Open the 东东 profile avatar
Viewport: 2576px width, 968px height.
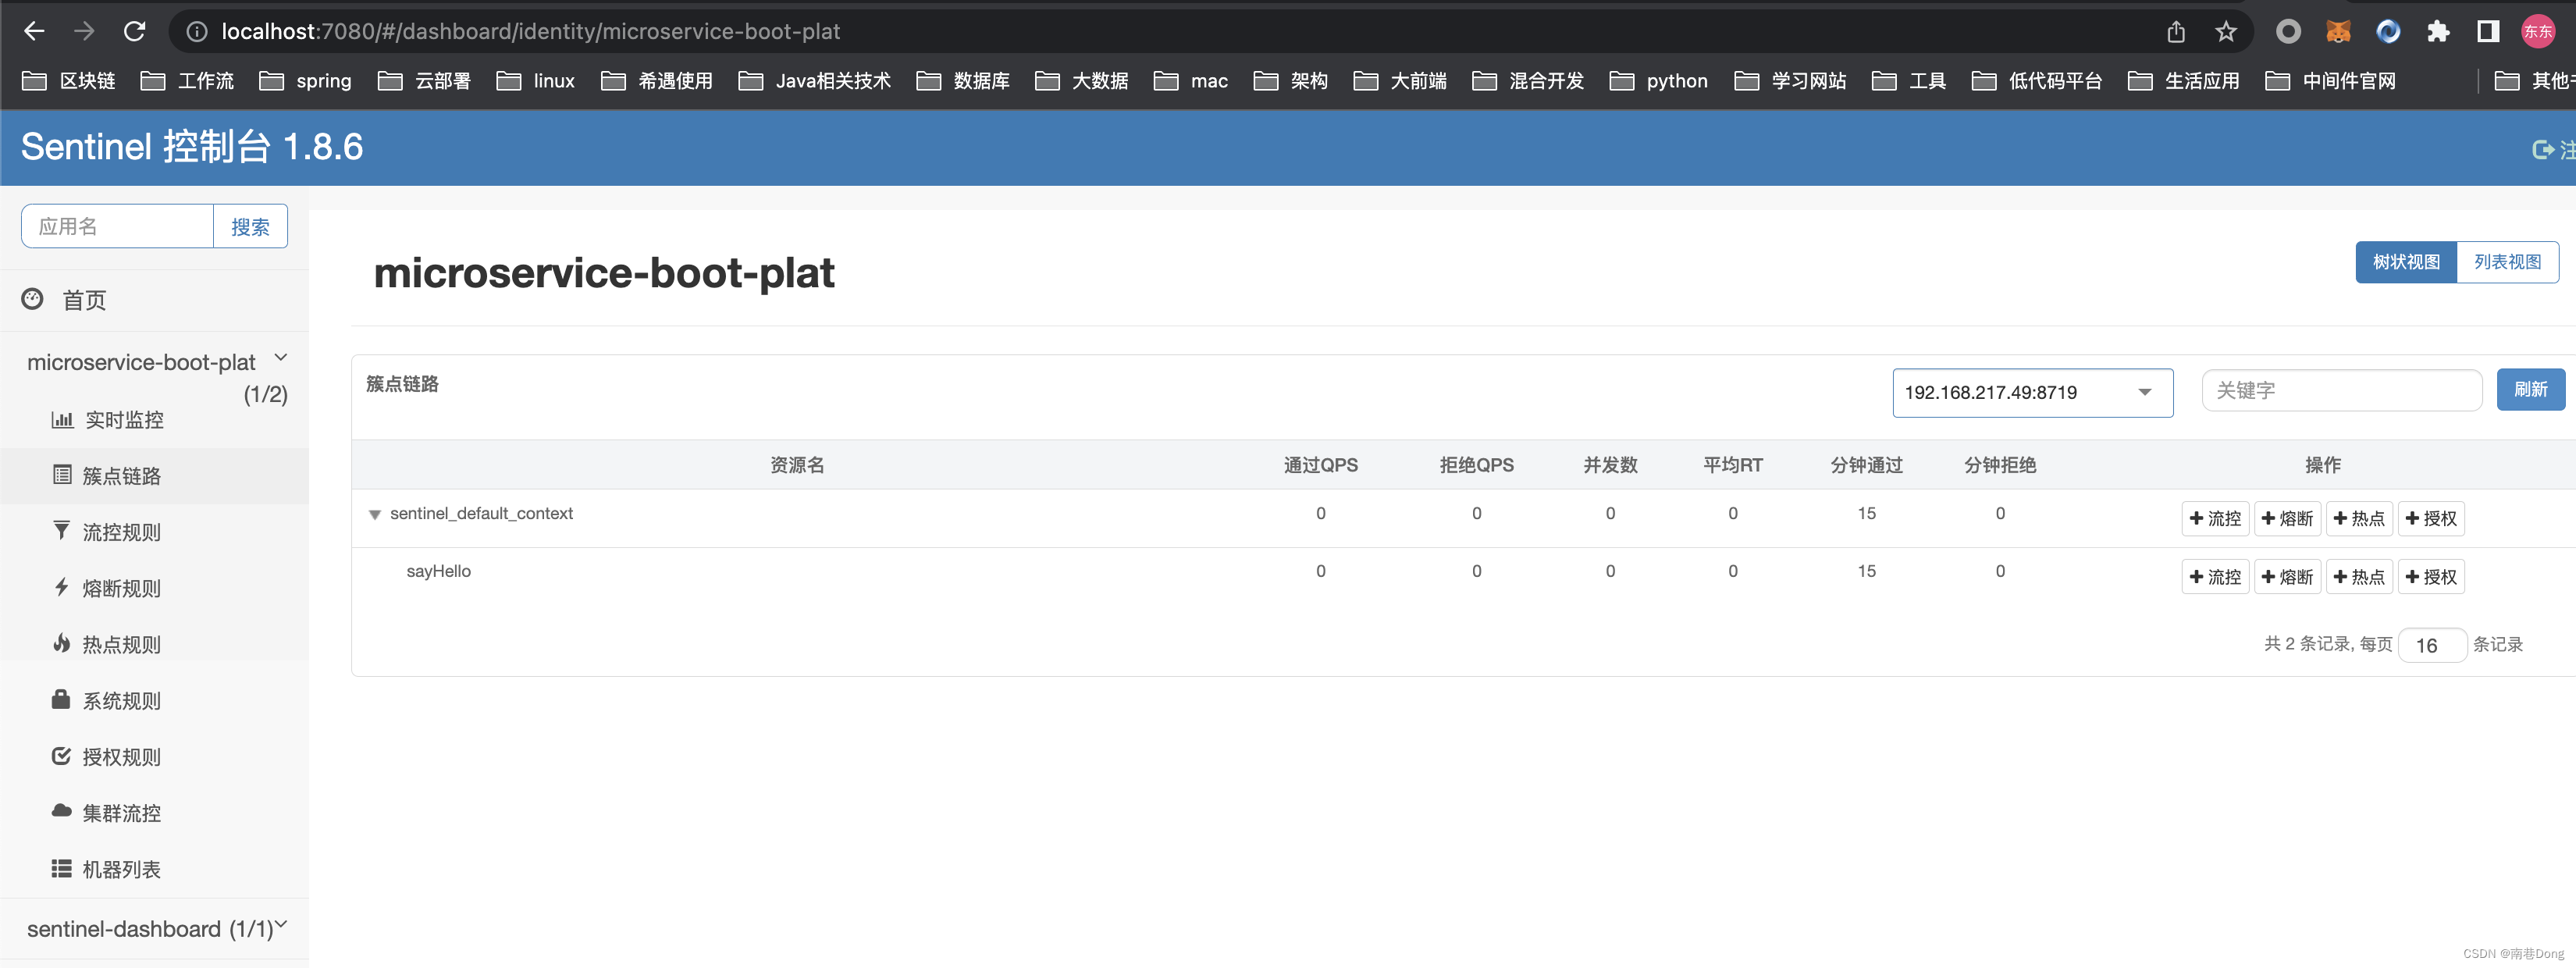(2538, 32)
